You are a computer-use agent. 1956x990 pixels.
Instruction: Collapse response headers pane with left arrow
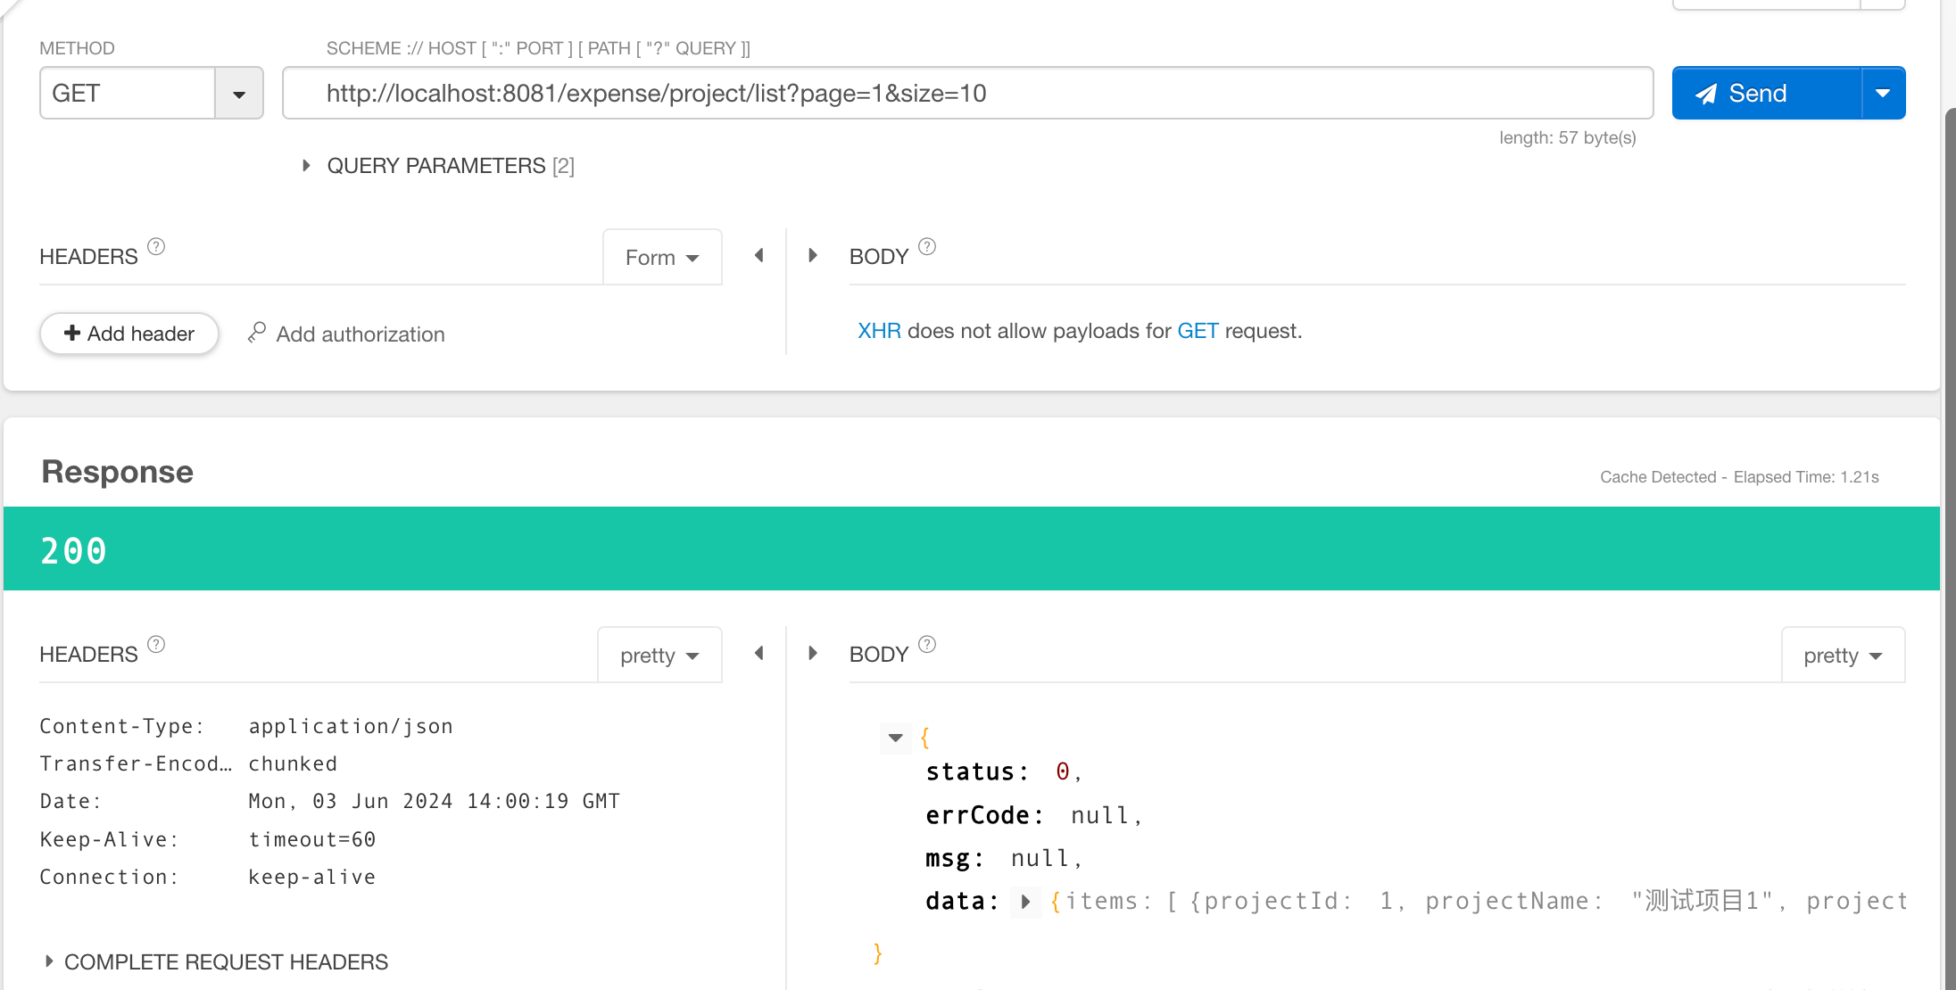tap(759, 654)
